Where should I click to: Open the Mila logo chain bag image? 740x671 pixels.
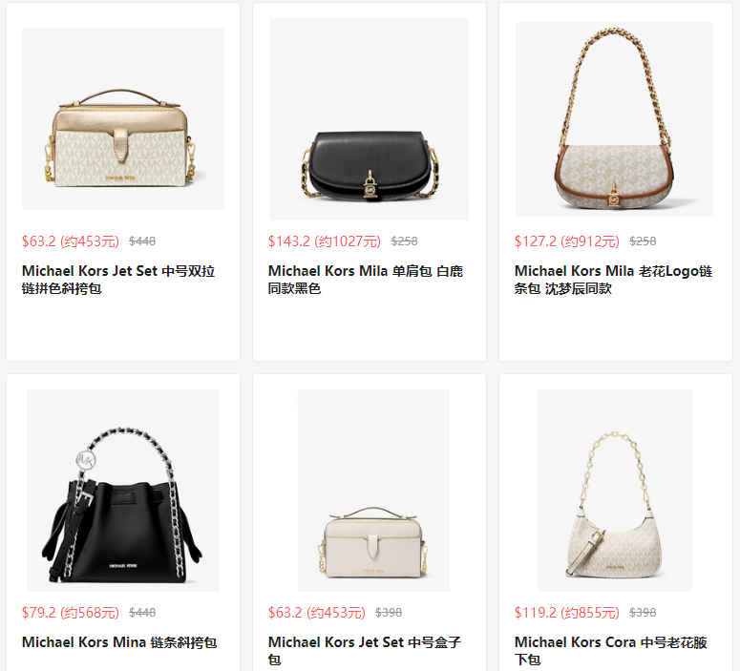point(615,119)
